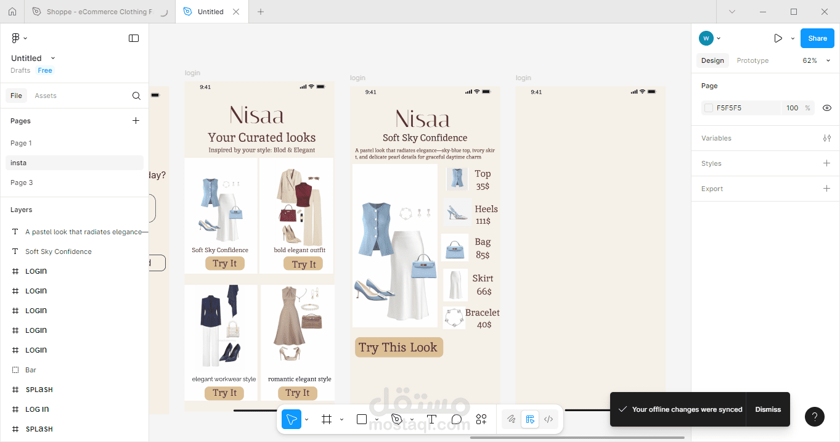Add a style with plus icon
Screen dimensions: 840x442
[827, 163]
